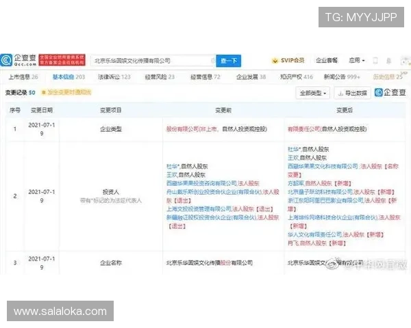Viewport: 411px width, 328px height.
Task: Open 北京量子跃动科技有限公司 link
Action: [x=320, y=192]
